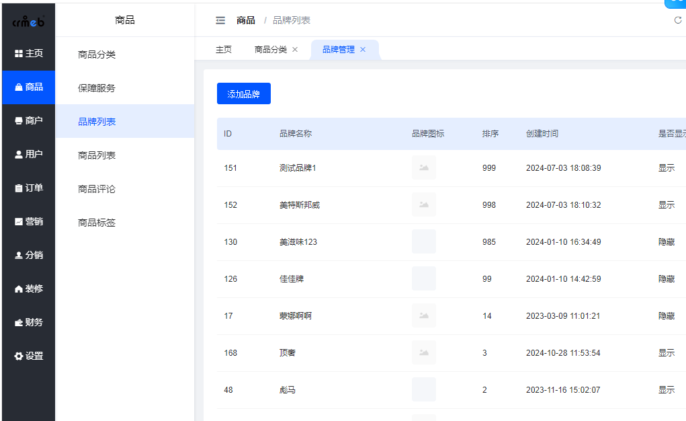Select 商品列表 in the submenu

(97, 155)
